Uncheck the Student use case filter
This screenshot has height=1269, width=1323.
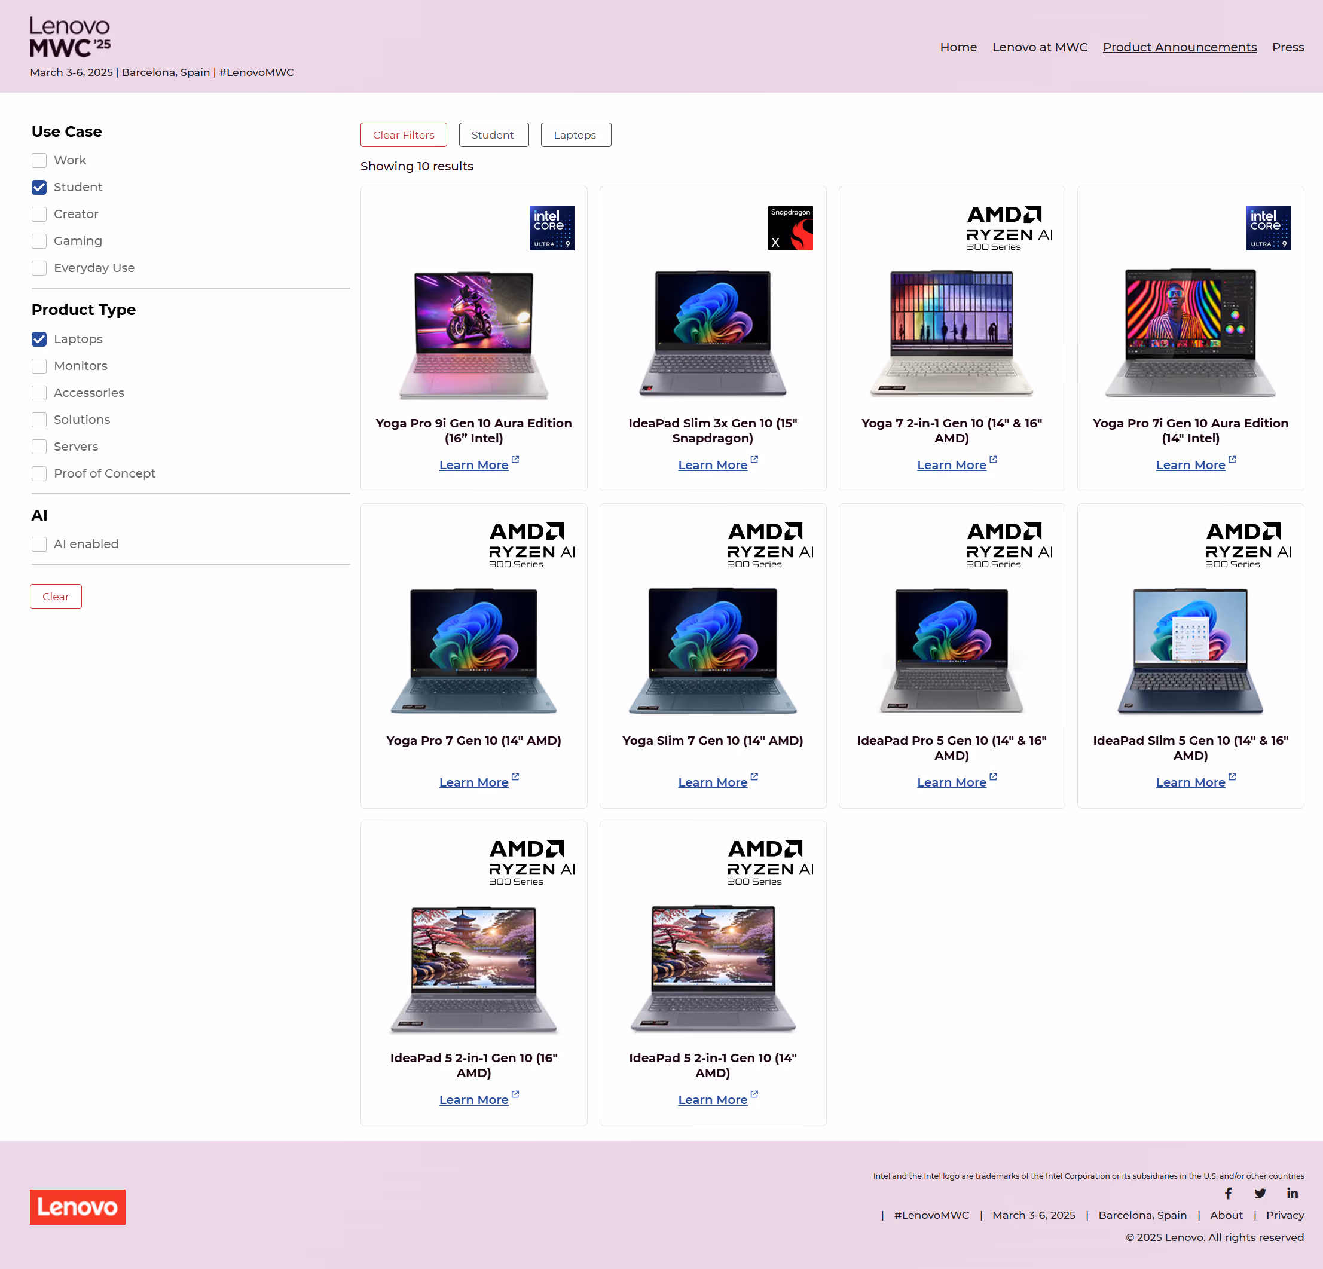39,188
